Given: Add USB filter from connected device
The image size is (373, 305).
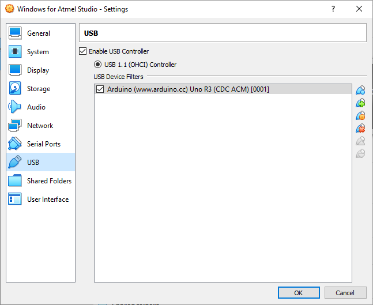Looking at the screenshot, I should coord(360,103).
